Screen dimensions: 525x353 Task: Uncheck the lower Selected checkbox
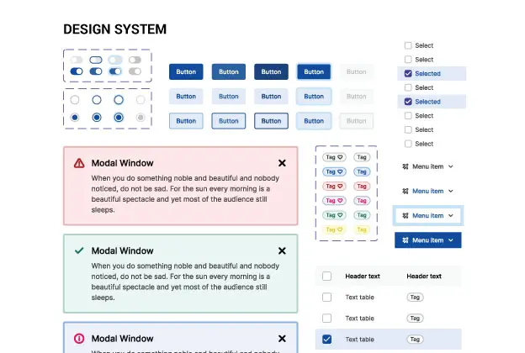[408, 102]
